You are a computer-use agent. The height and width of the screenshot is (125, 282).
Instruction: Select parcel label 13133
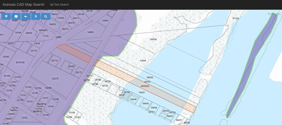pos(30,101)
